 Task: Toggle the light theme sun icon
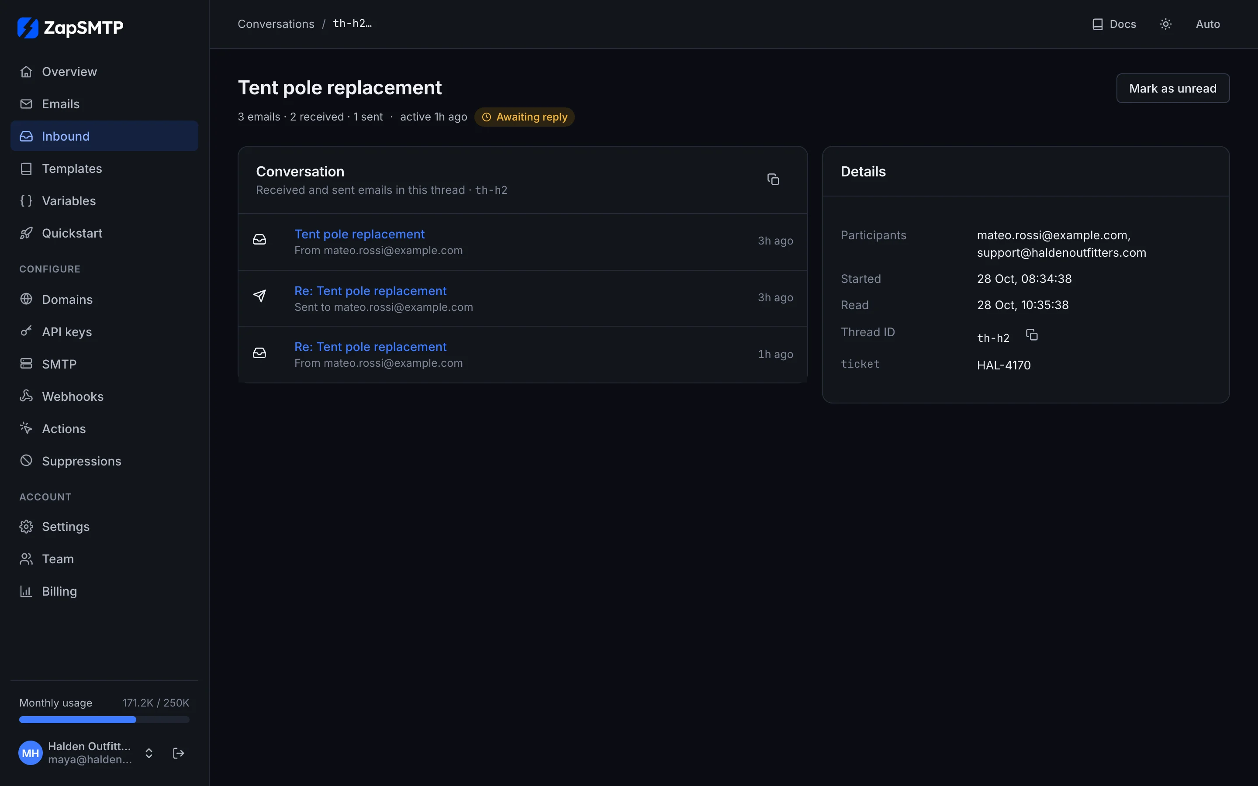pyautogui.click(x=1165, y=24)
